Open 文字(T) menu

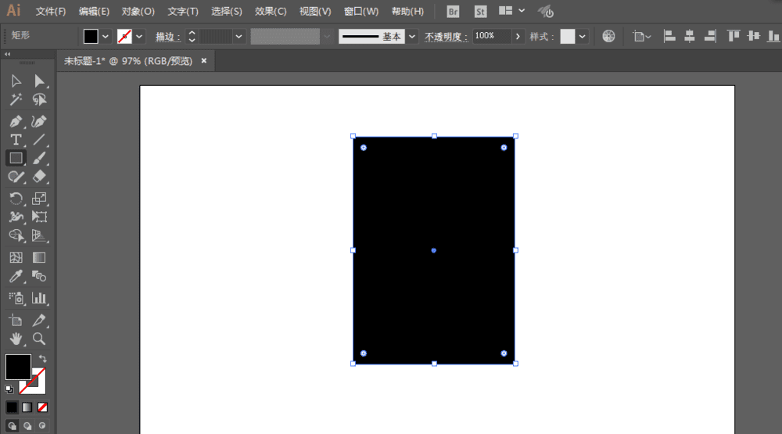pyautogui.click(x=182, y=12)
